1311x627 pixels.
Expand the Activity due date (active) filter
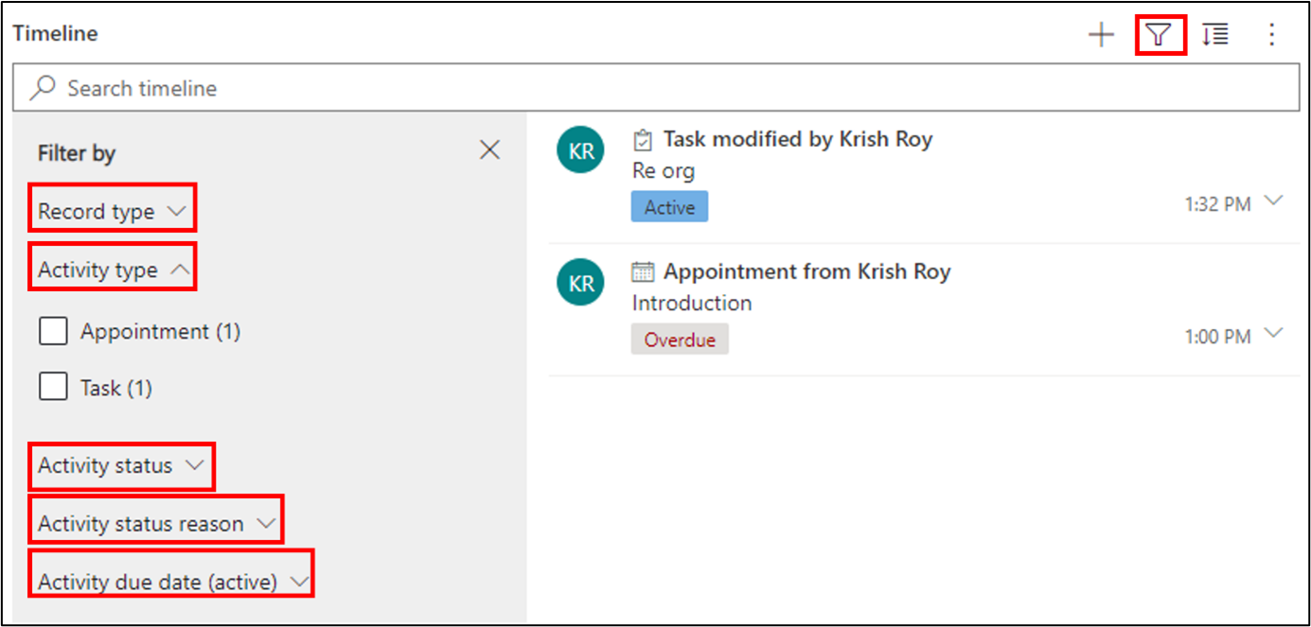coord(173,583)
